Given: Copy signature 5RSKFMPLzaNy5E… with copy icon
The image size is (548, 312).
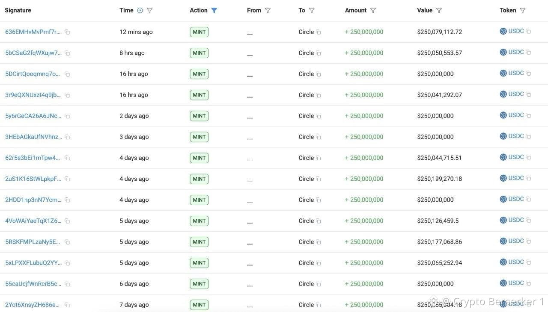Looking at the screenshot, I should click(67, 242).
